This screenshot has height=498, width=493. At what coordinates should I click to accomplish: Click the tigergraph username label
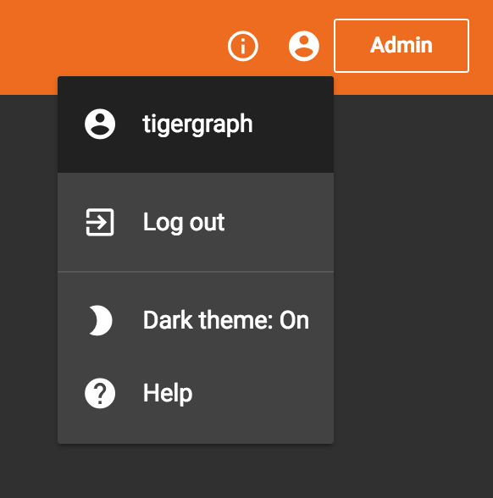point(197,125)
